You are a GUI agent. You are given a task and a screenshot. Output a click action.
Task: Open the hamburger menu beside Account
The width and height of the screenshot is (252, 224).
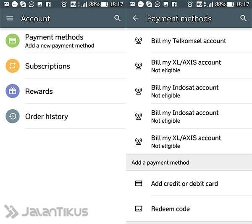(10, 18)
